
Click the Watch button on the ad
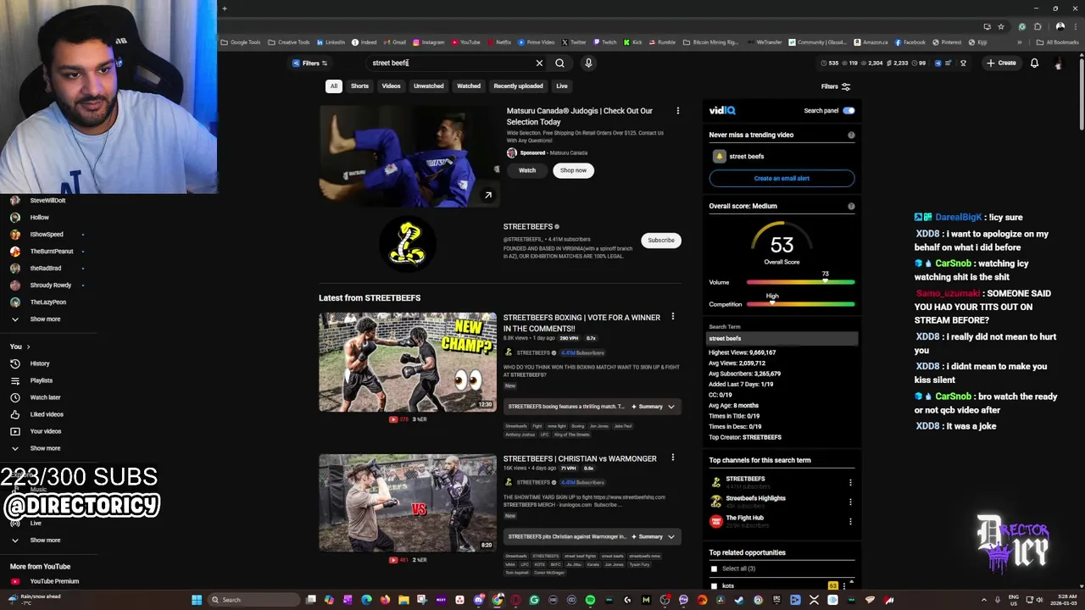point(527,170)
